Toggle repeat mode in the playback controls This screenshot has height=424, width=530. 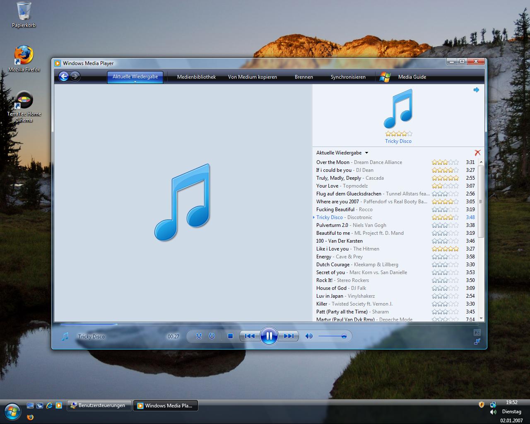212,336
